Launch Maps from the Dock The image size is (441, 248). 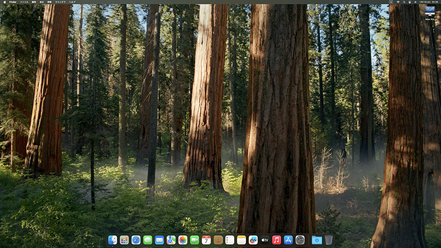tap(171, 240)
